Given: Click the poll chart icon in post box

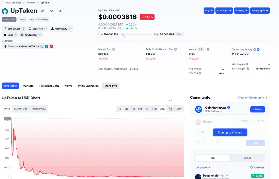Looking at the screenshot, I should coord(218,142).
